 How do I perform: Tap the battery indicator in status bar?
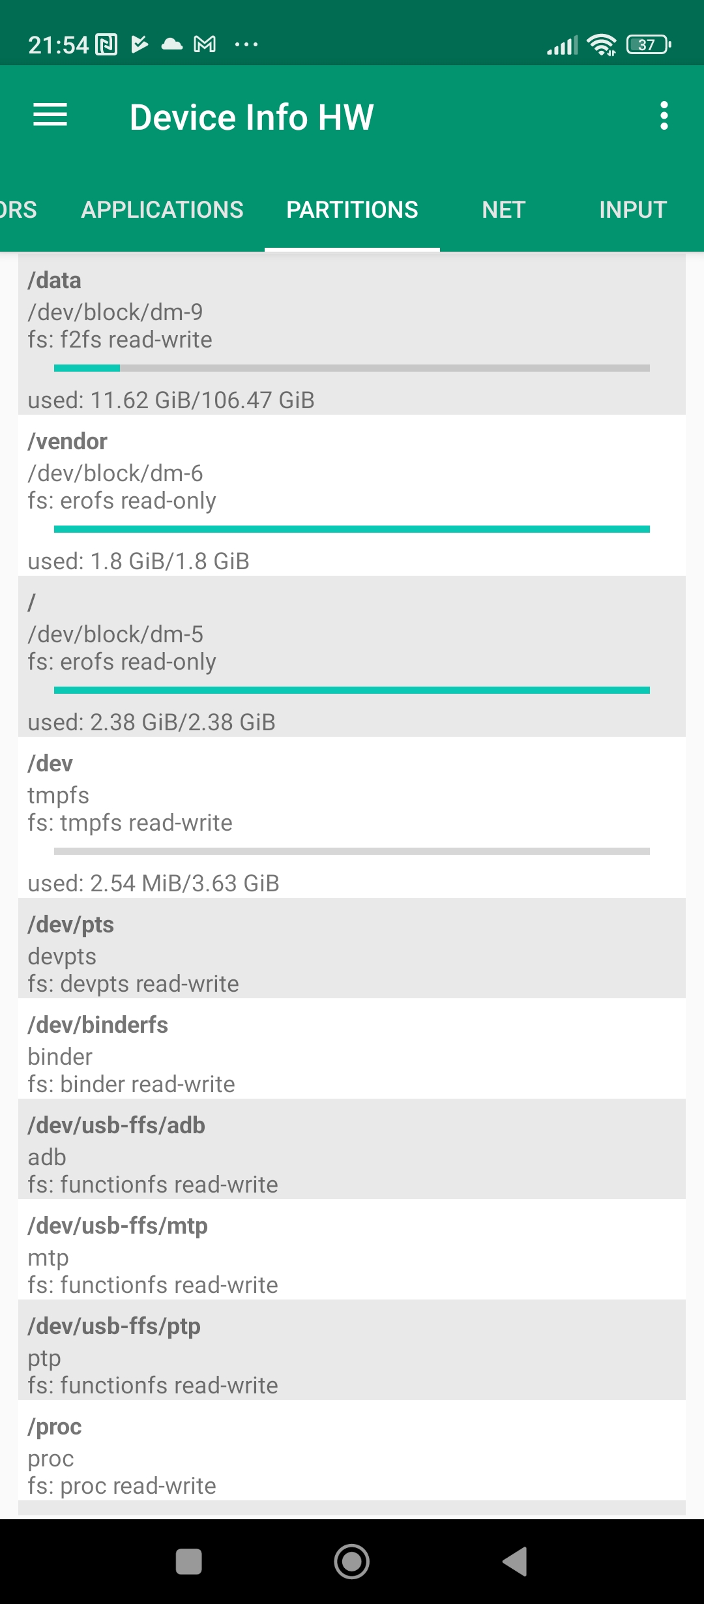(648, 44)
